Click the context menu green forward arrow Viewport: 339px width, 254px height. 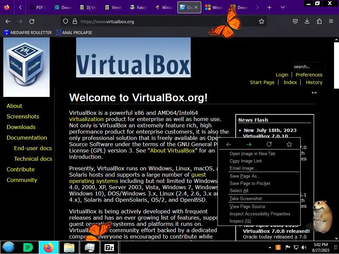(x=249, y=144)
